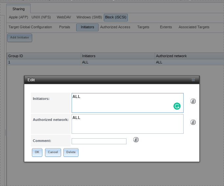The height and width of the screenshot is (186, 224).
Task: Sort by Group ID column header
Action: click(44, 56)
